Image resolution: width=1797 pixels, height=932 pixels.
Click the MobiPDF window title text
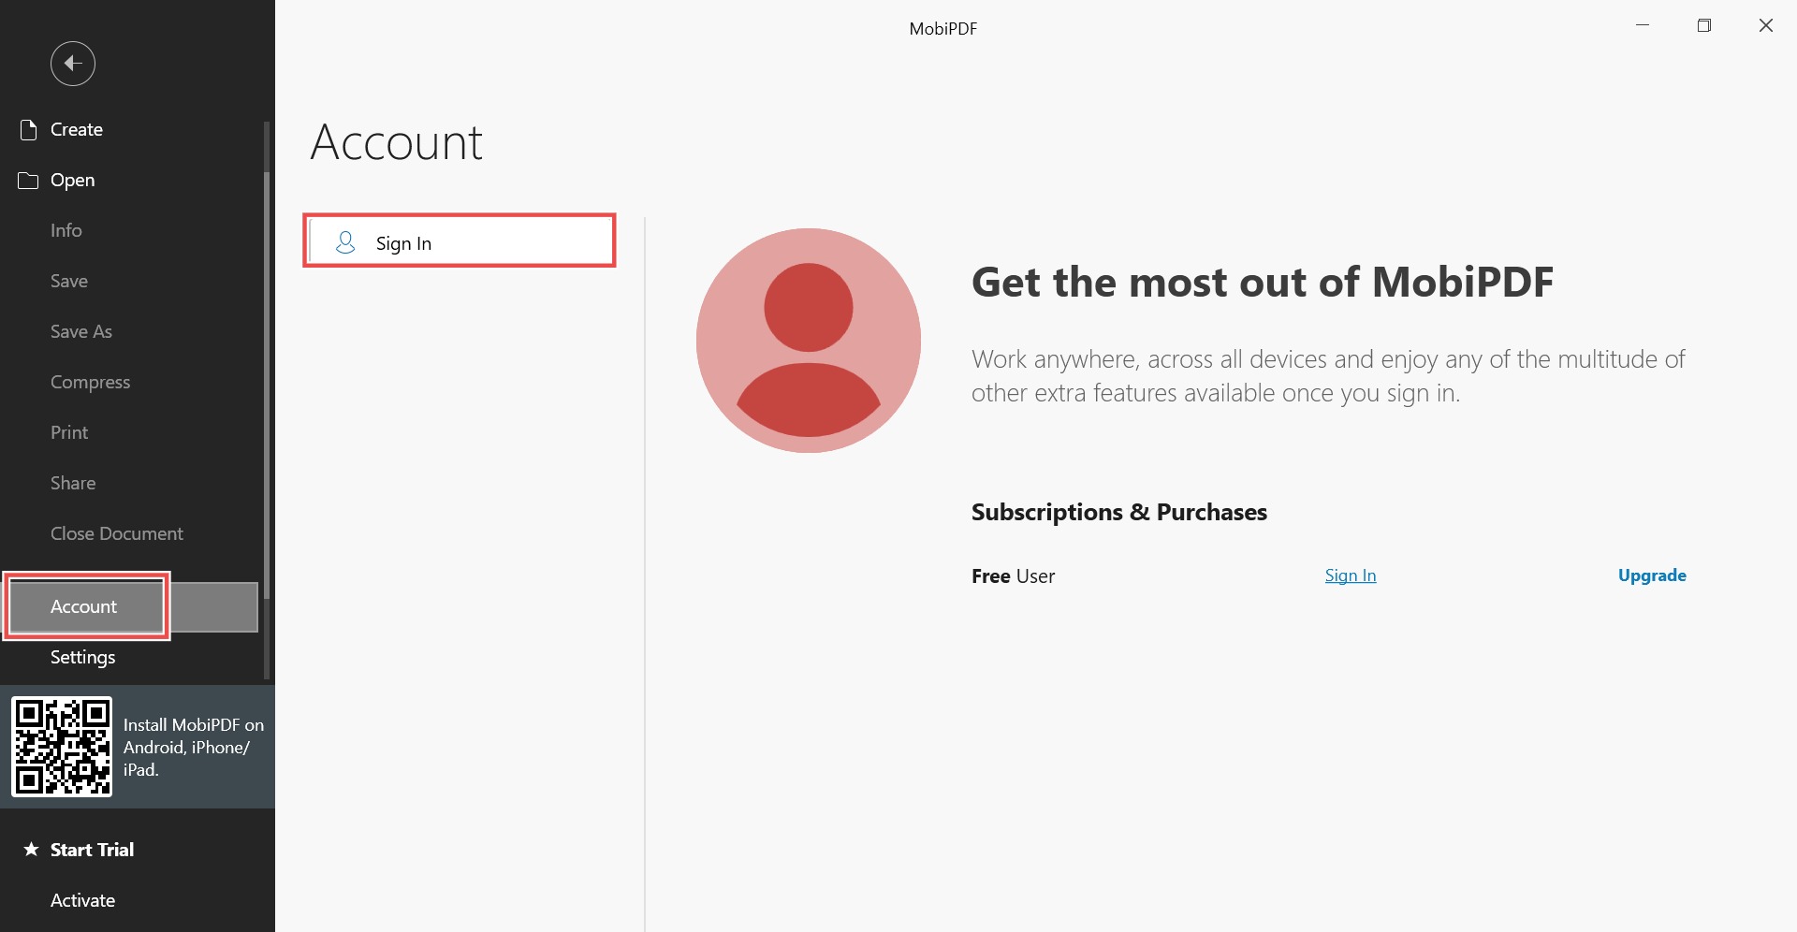tap(943, 29)
